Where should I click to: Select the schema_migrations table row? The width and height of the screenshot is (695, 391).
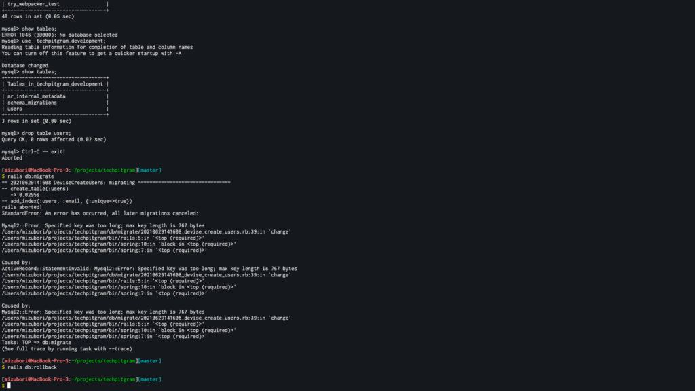pos(55,103)
